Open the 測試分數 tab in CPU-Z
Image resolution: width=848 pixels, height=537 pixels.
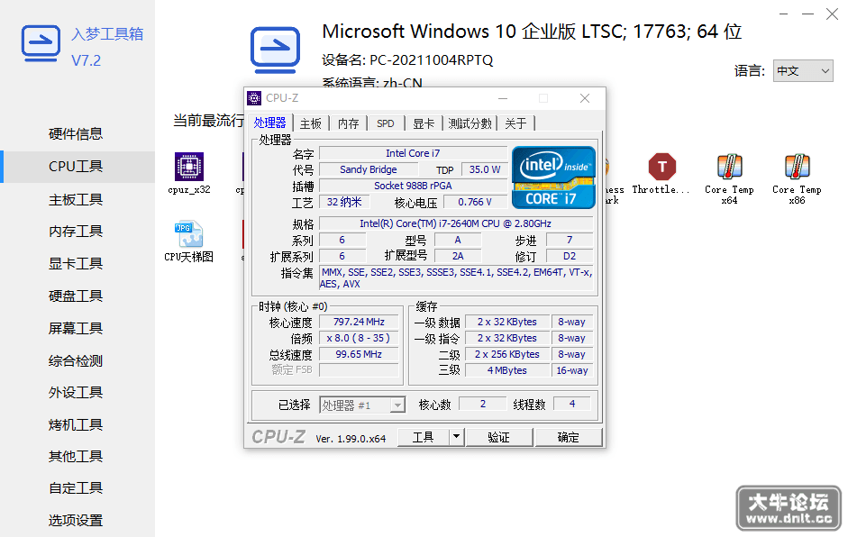point(470,123)
